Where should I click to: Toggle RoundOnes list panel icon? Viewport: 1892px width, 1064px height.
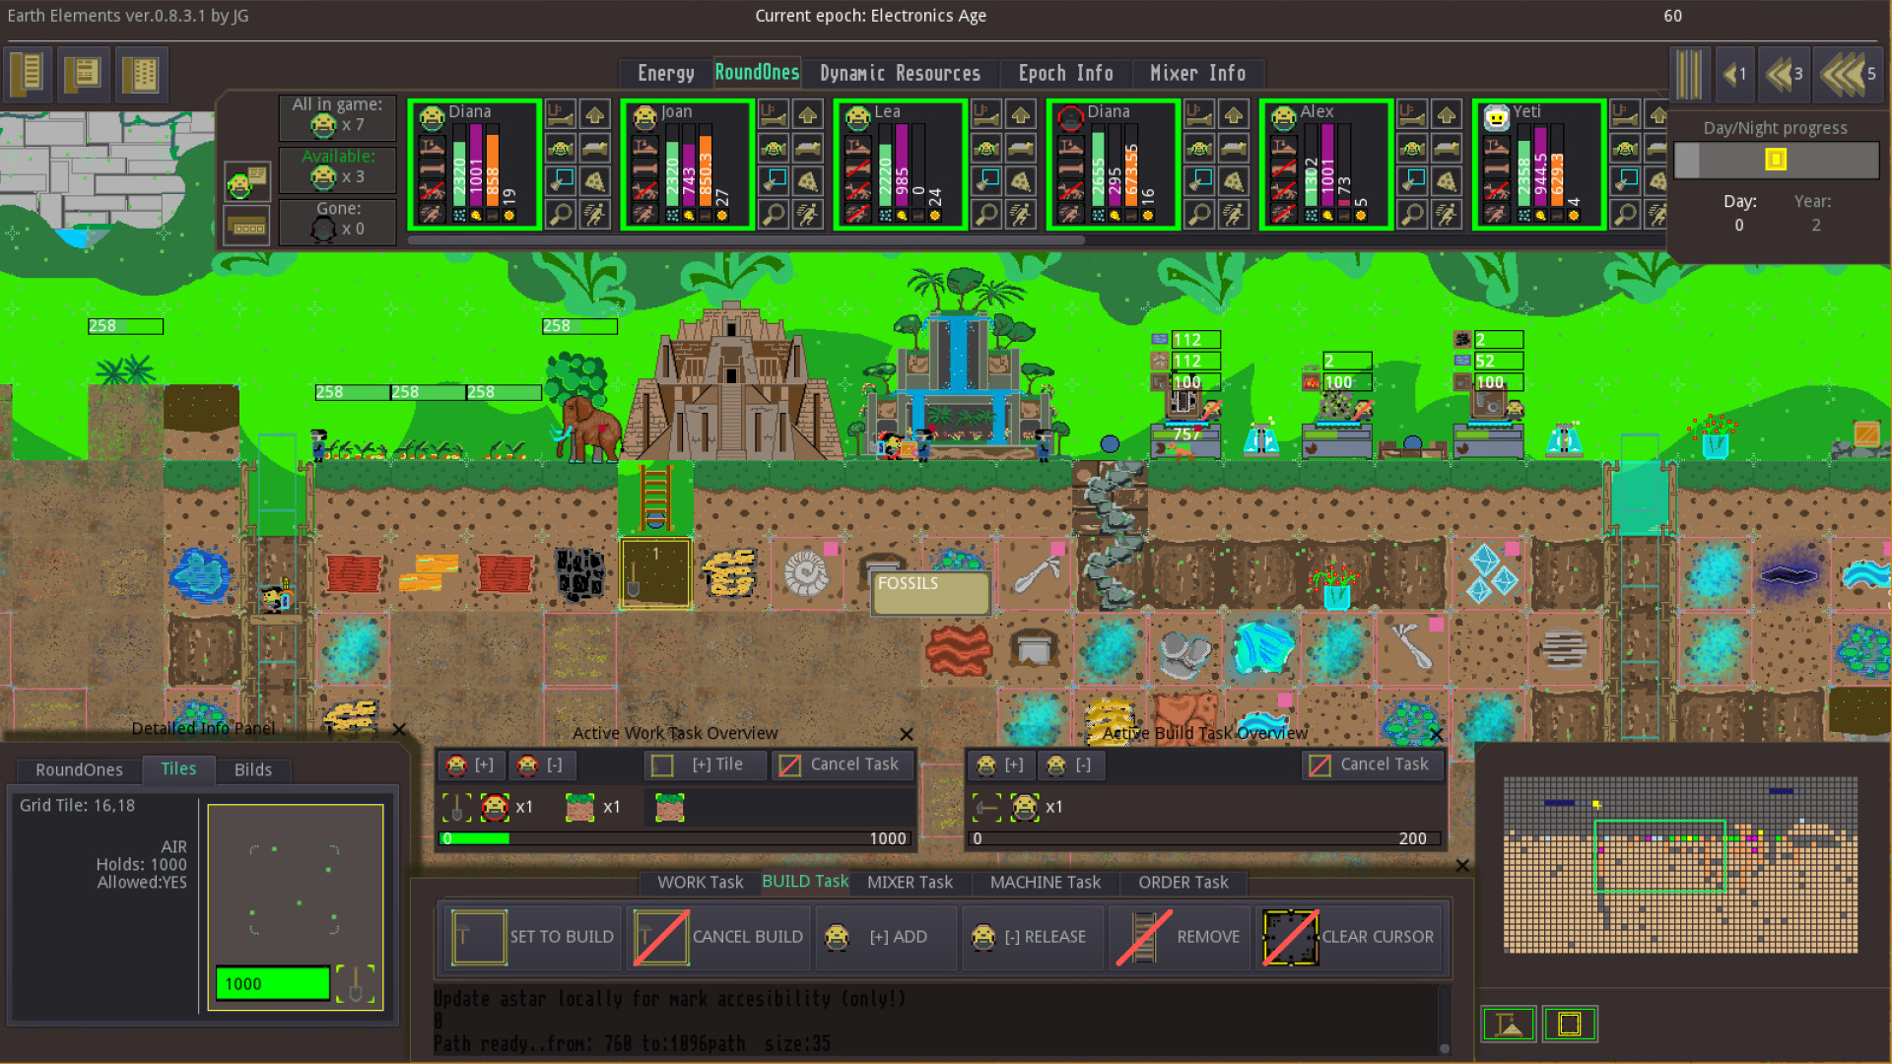(x=246, y=181)
